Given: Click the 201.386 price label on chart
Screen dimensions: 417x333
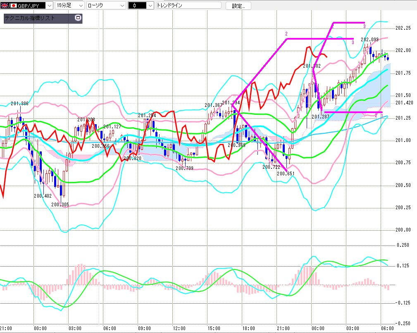Looking at the screenshot, I should click(x=19, y=104).
